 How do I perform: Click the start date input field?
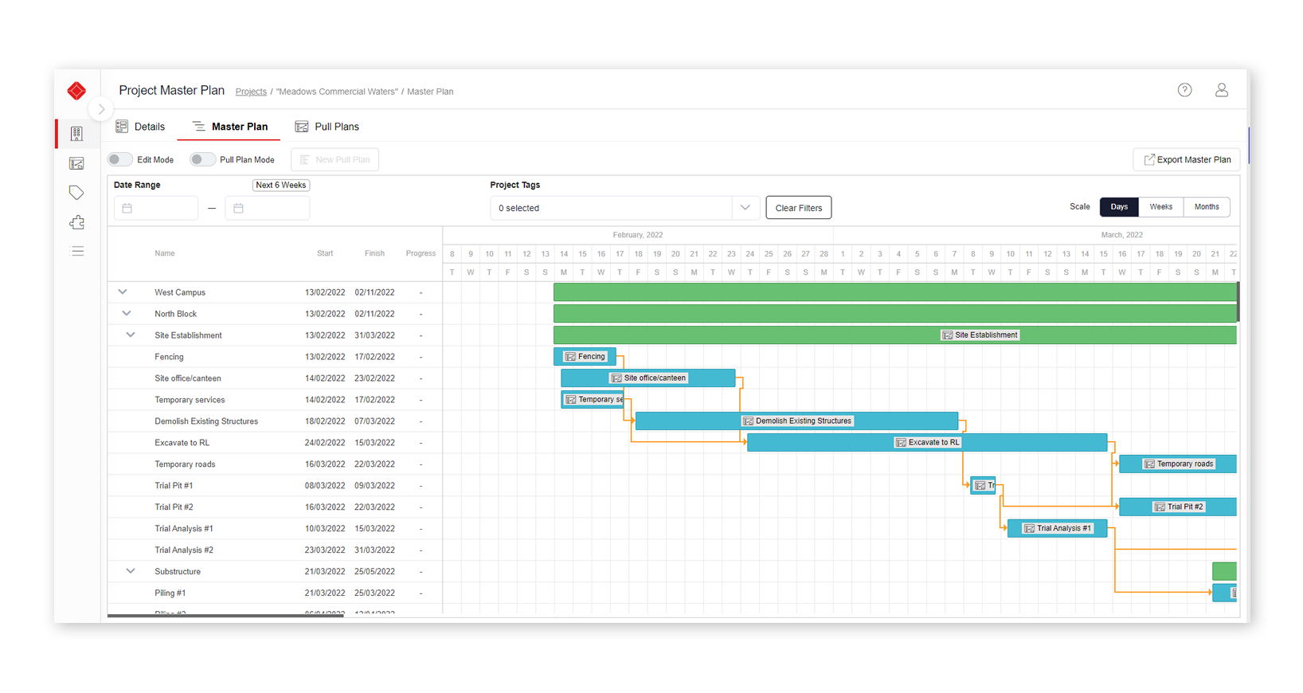point(156,208)
